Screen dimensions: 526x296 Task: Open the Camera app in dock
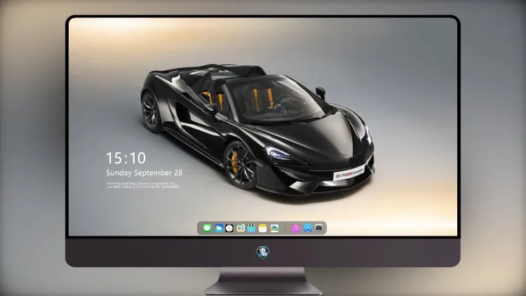pos(319,228)
